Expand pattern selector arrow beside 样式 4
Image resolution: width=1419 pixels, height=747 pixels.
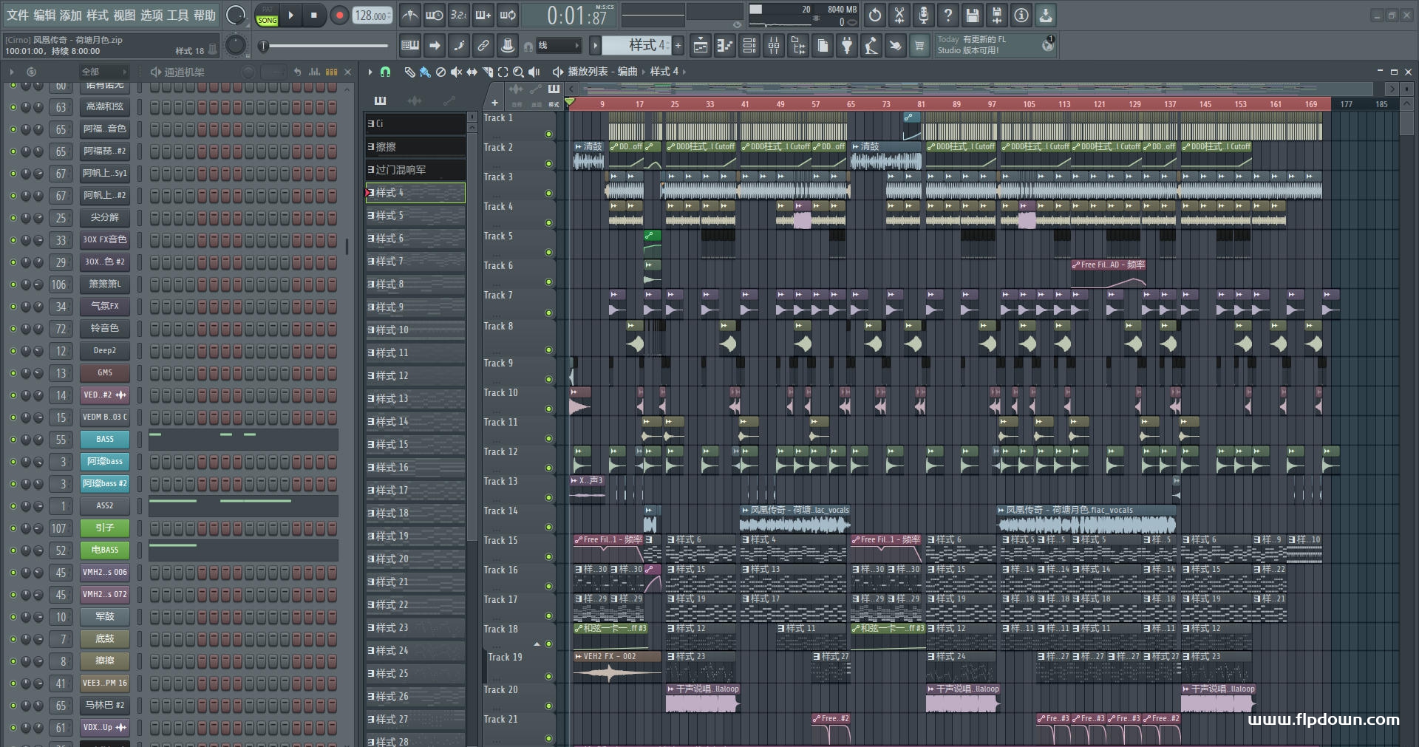[595, 46]
